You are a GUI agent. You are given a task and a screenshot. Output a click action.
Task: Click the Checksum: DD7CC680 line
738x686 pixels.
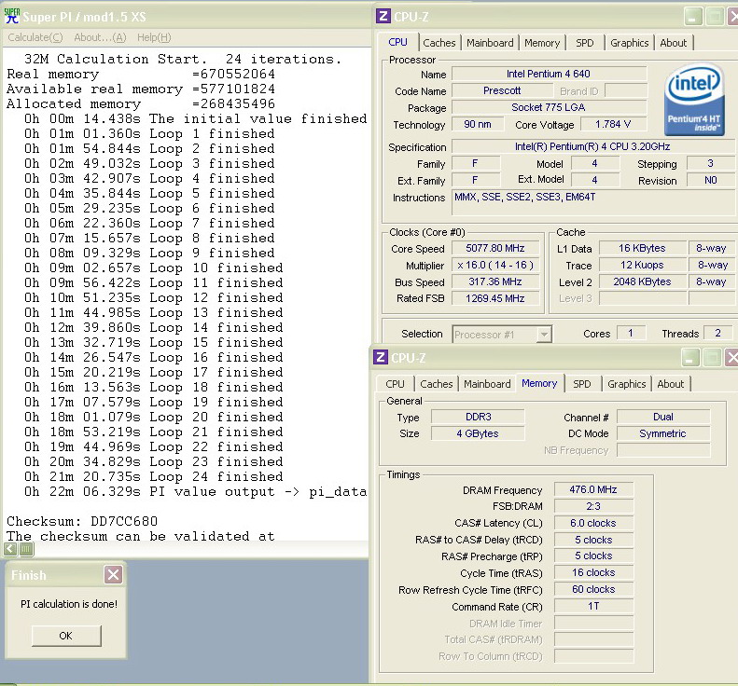pyautogui.click(x=82, y=521)
